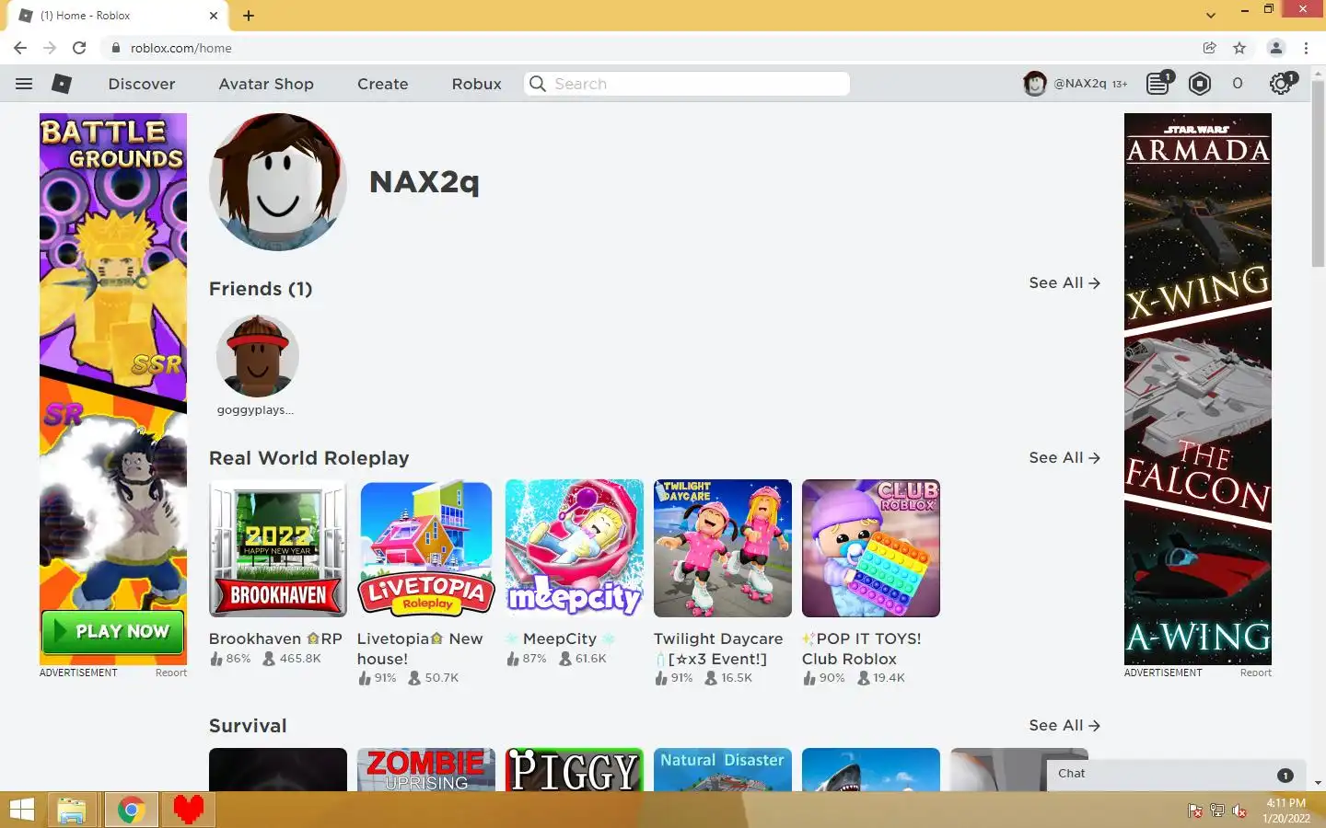Click the @NAX2q username in navbar

point(1080,84)
